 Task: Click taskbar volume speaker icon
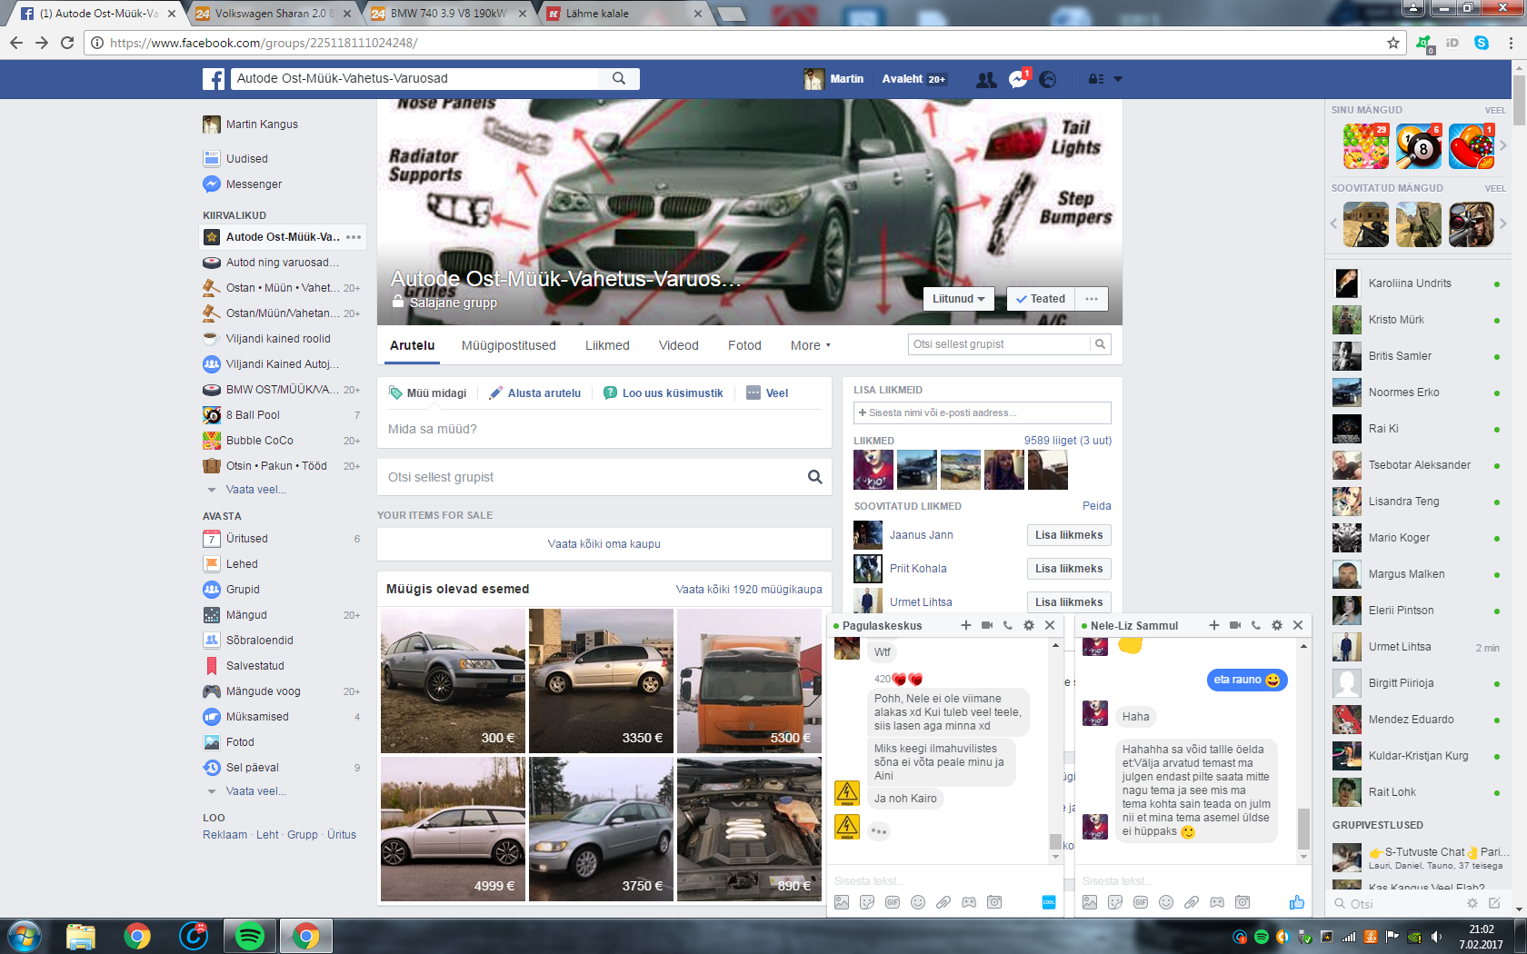pyautogui.click(x=1436, y=937)
